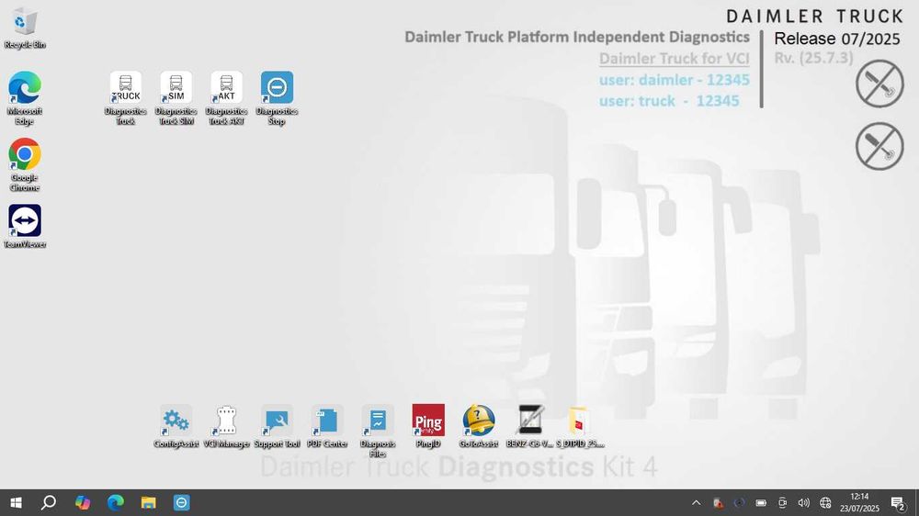Viewport: 919px width, 516px height.
Task: Click the Meet Now tray icon
Action: pyautogui.click(x=782, y=502)
